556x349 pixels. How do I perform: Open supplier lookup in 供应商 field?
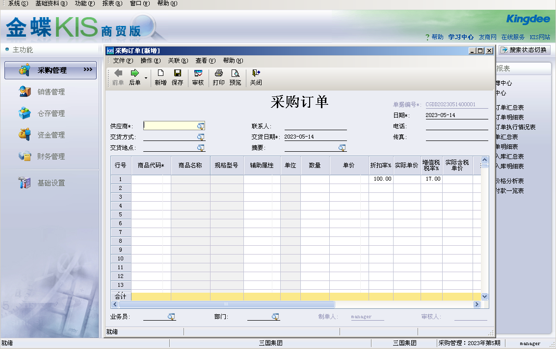click(x=201, y=126)
